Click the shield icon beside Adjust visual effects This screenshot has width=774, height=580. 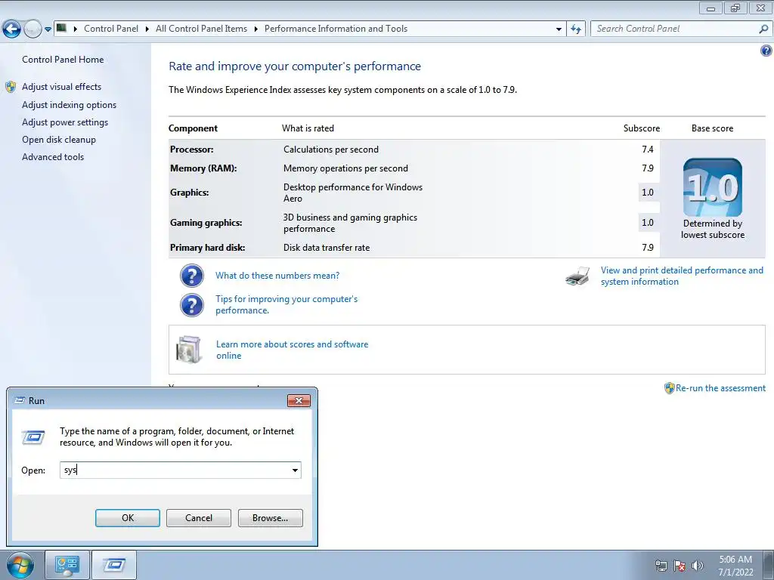[x=11, y=87]
